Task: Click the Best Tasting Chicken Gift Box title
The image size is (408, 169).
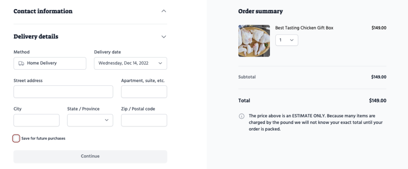Action: tap(304, 28)
